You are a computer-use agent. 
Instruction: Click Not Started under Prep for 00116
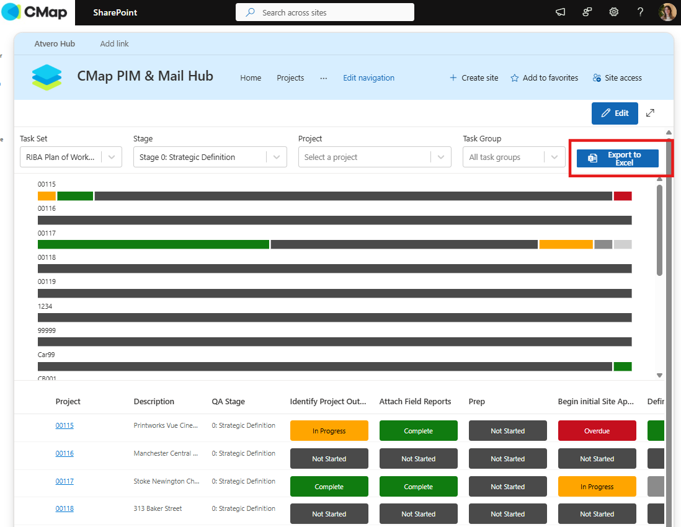[x=508, y=458]
